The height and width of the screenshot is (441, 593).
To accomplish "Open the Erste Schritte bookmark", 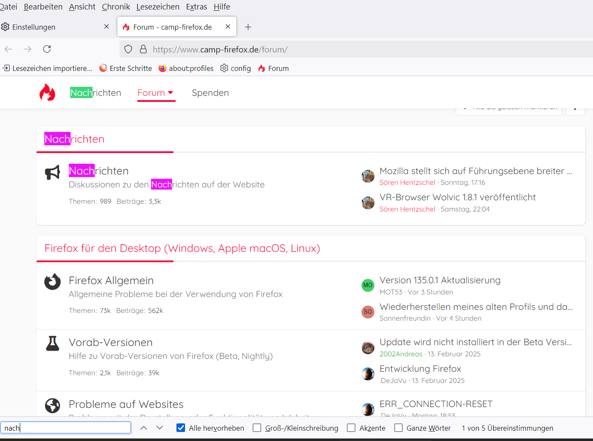I will click(x=126, y=68).
